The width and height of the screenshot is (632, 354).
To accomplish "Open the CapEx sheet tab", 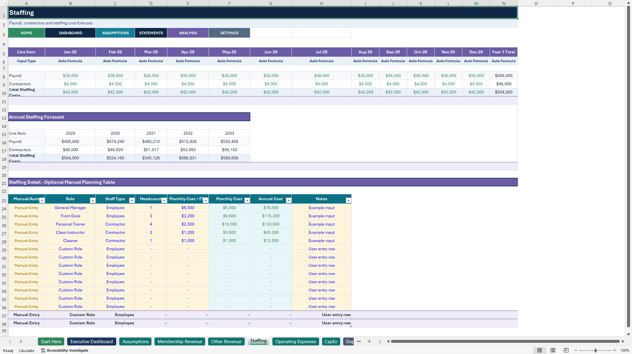I will (x=331, y=341).
